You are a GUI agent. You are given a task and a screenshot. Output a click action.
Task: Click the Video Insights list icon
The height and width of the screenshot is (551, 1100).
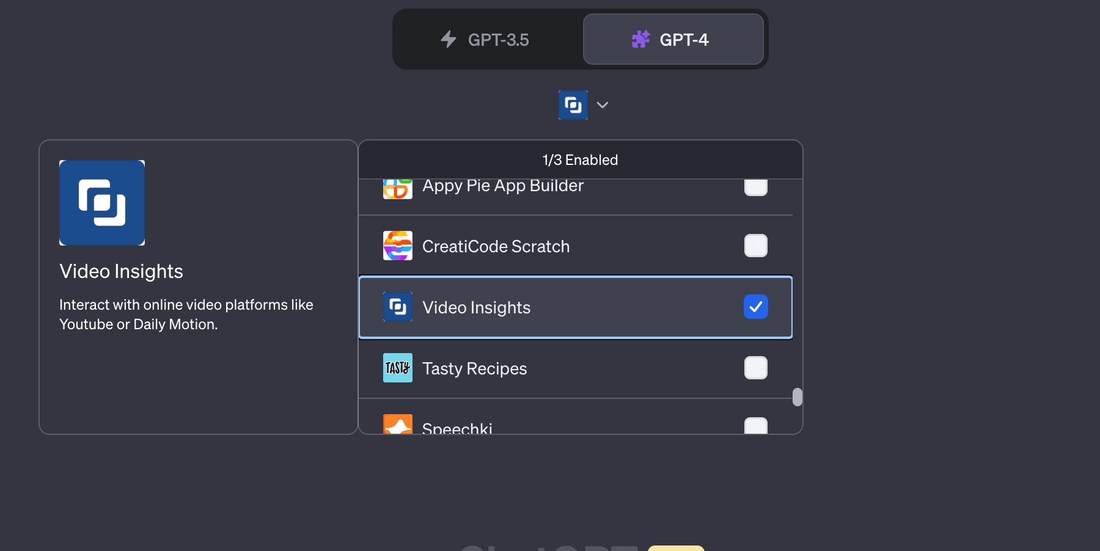[398, 307]
